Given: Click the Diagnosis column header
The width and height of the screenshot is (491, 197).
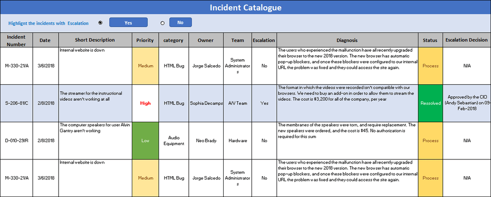Looking at the screenshot, I should click(347, 40).
